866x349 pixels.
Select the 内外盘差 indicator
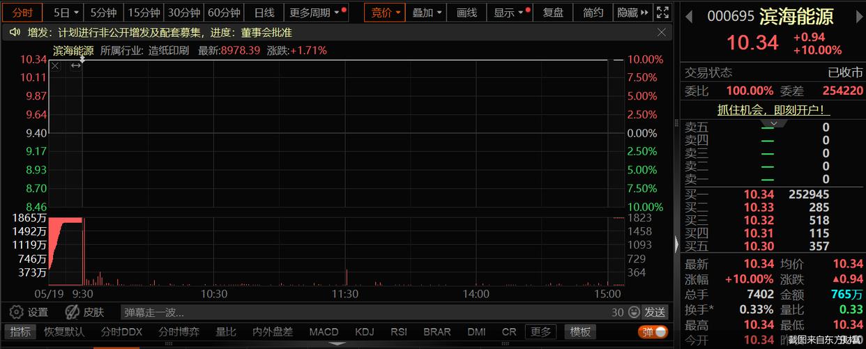[273, 332]
